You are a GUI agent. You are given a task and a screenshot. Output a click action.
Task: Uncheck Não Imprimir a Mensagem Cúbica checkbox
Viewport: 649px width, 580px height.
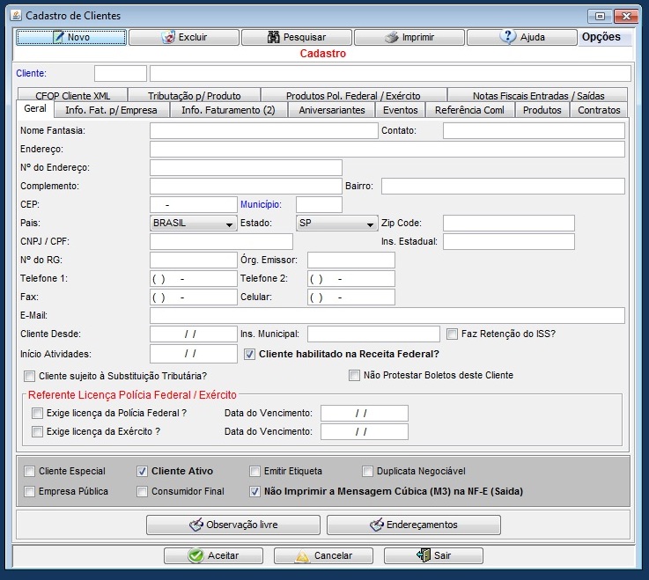254,491
